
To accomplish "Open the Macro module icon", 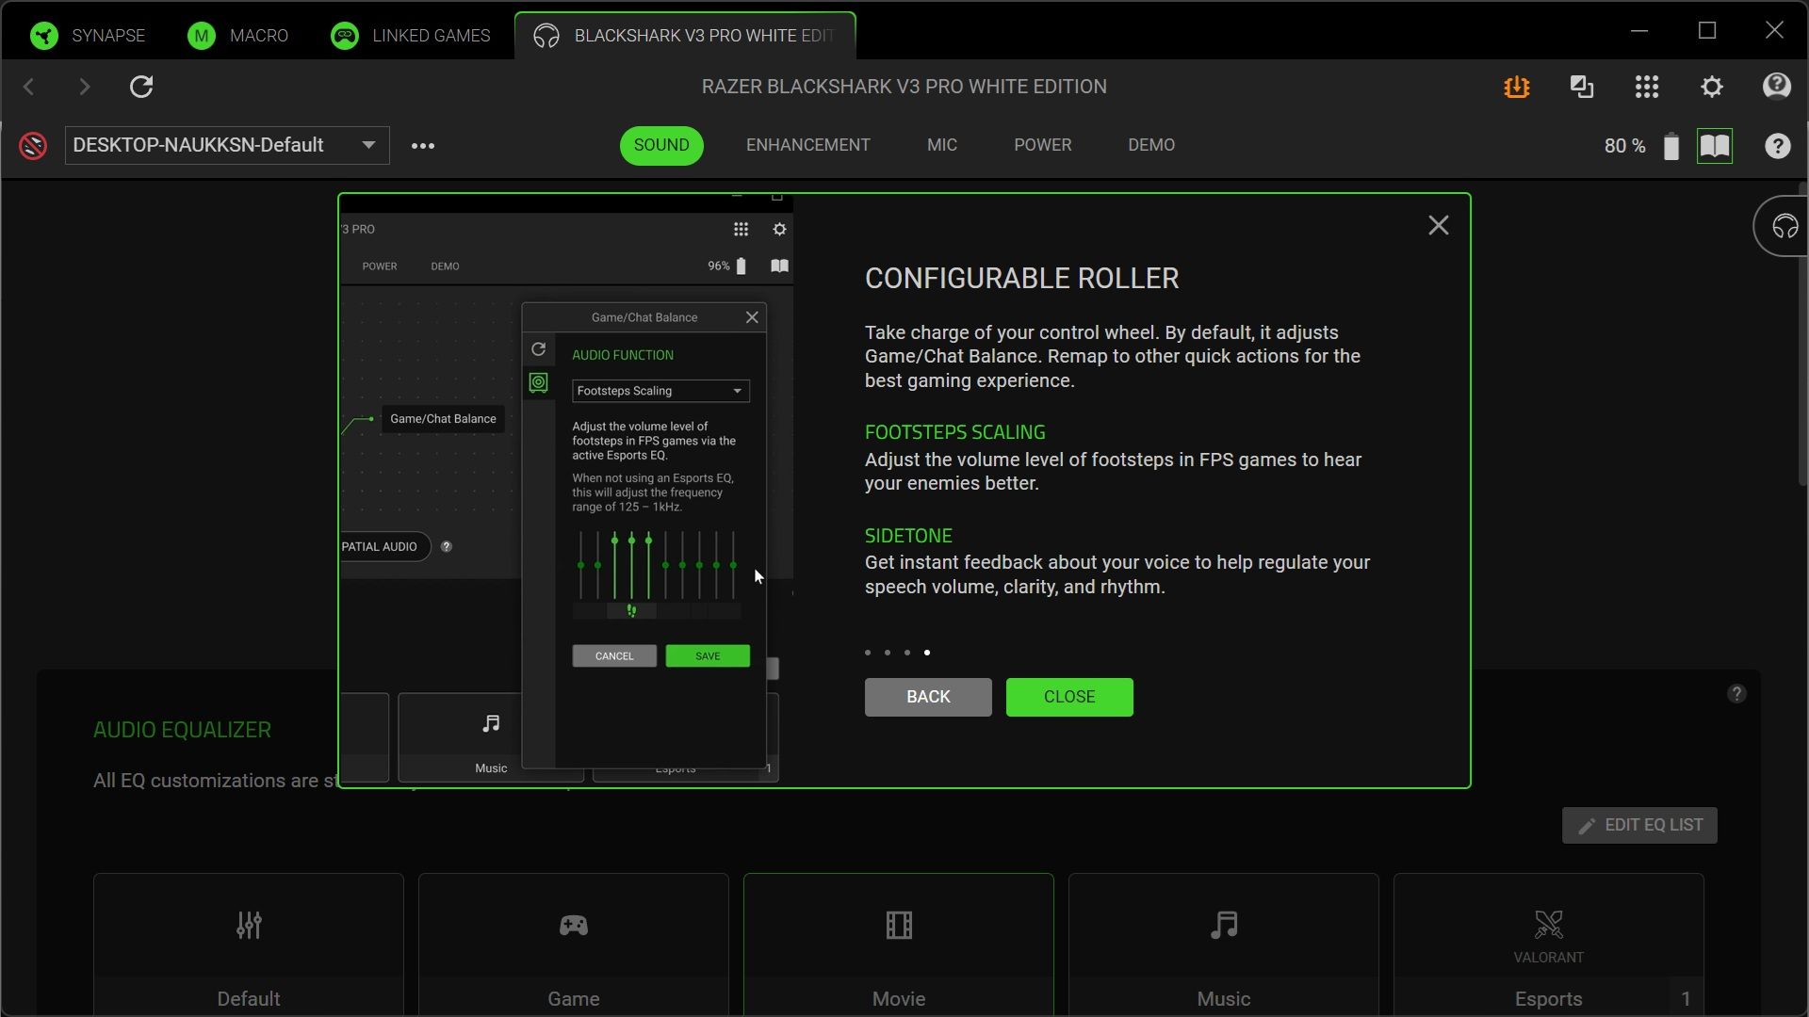I will 200,35.
